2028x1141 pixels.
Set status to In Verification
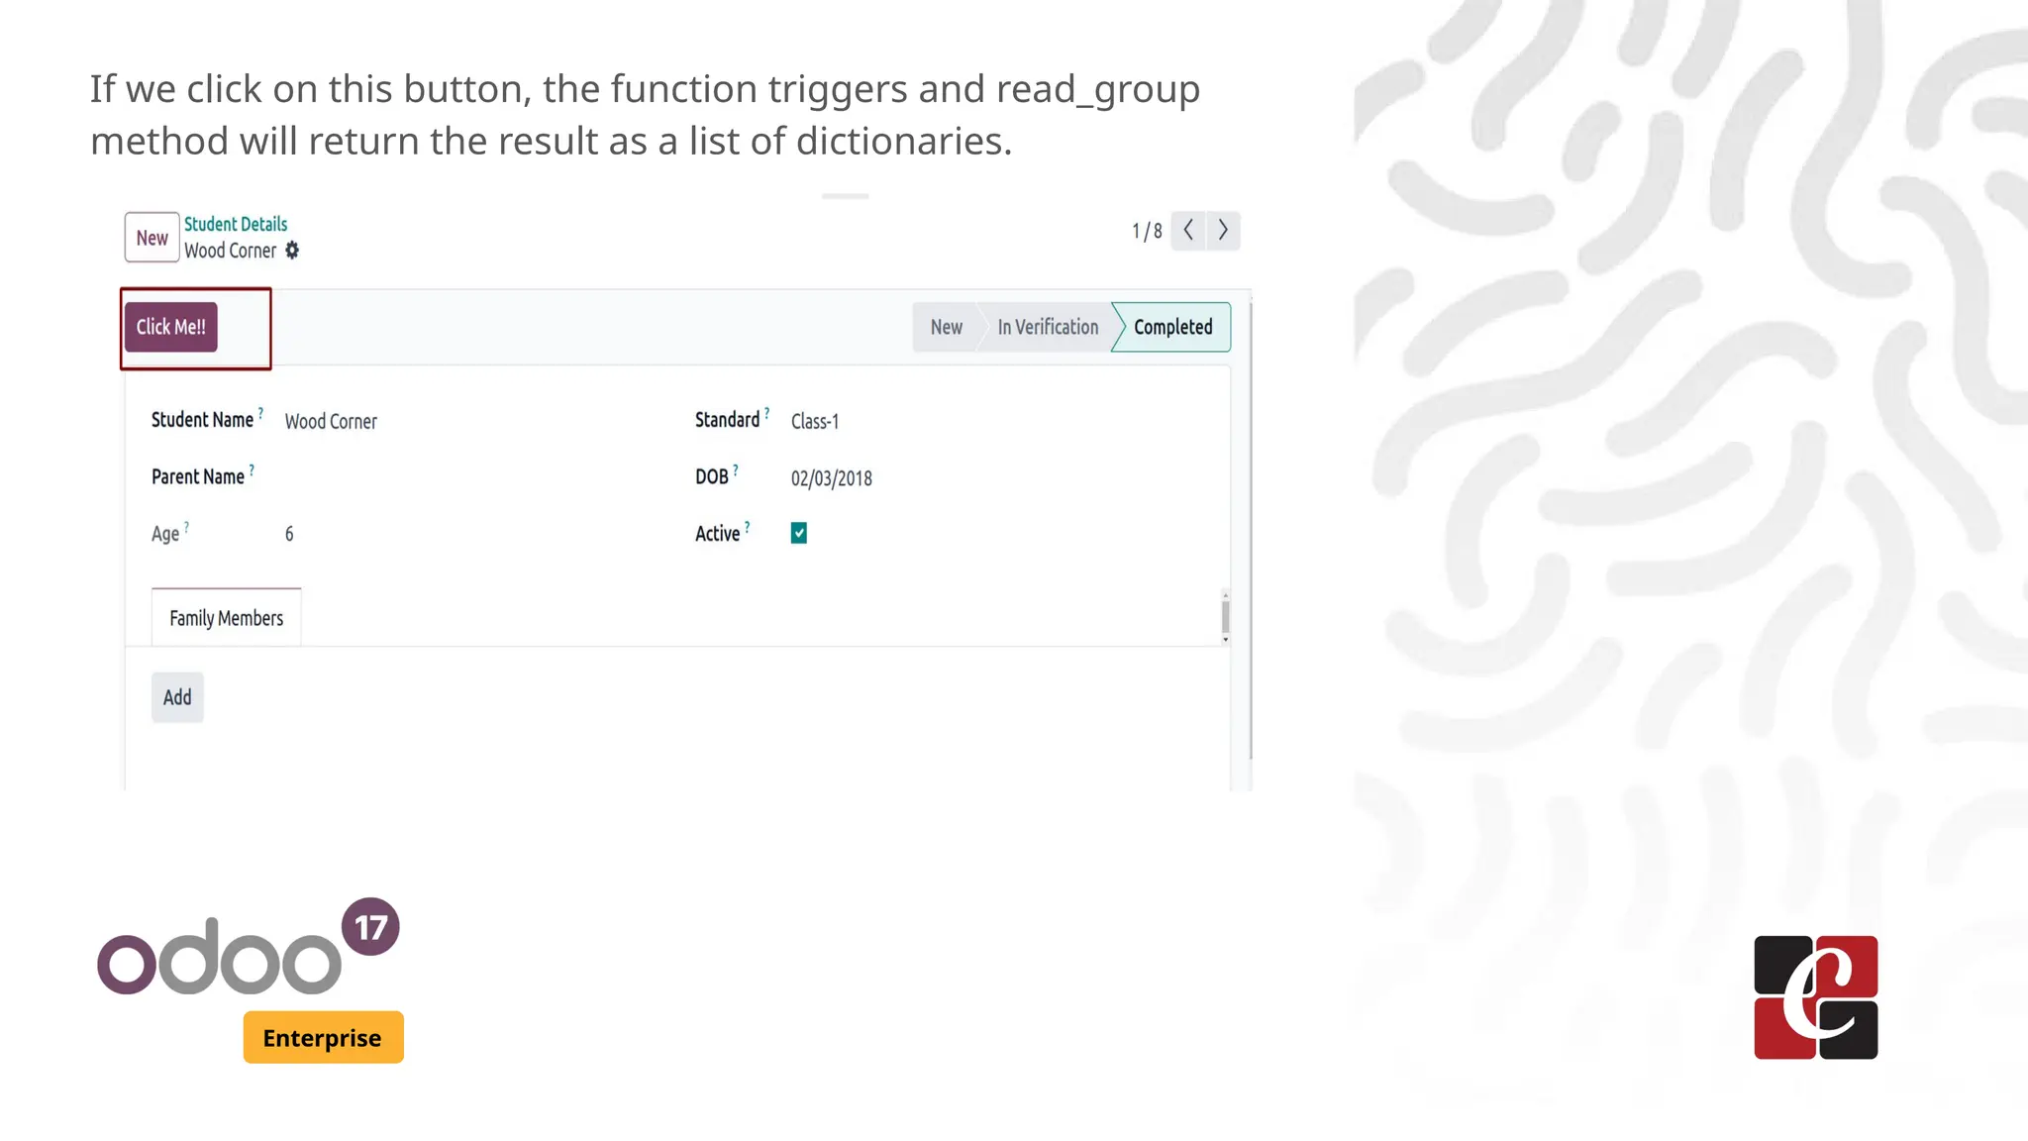1048,327
